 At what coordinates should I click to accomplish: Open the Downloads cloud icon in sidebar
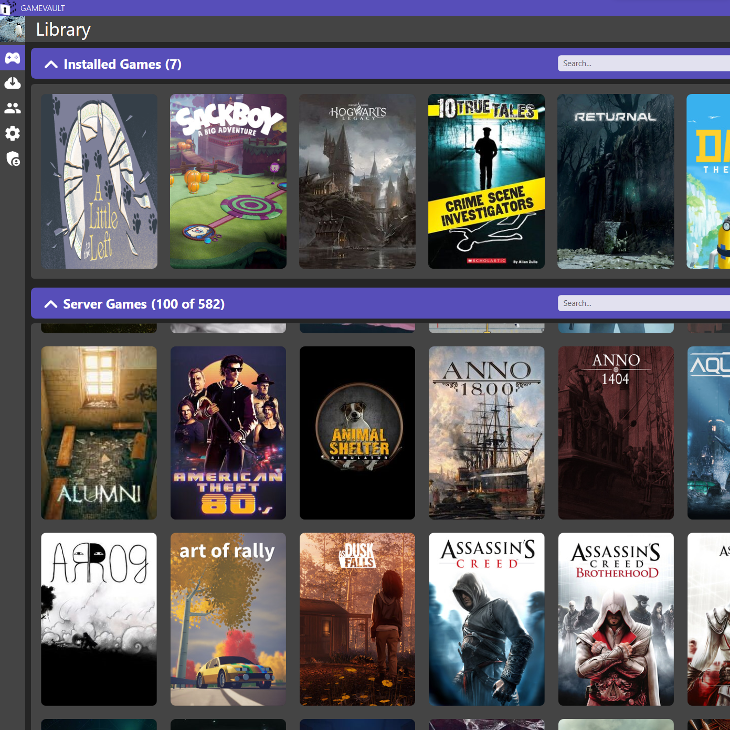pyautogui.click(x=13, y=83)
